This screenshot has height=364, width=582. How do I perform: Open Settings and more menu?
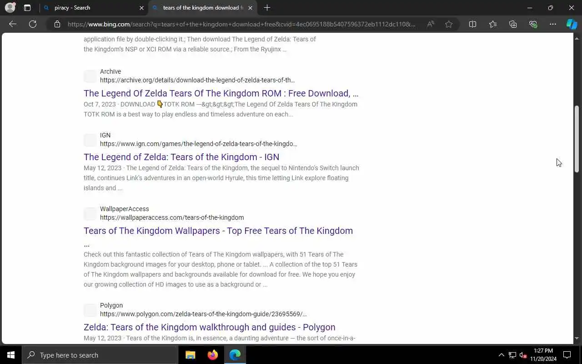(553, 24)
